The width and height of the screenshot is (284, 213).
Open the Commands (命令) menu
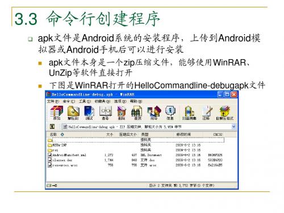point(69,101)
